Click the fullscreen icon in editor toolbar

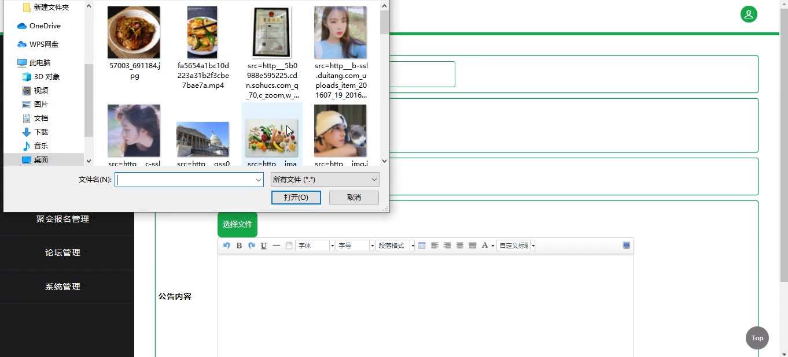(626, 246)
